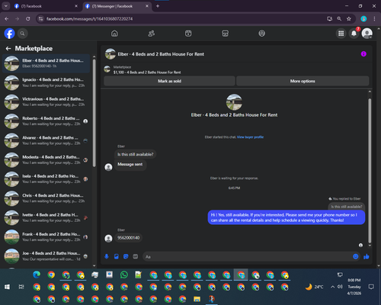381x305 pixels.
Task: Open the Chrome zoom magnifier icon
Action: (339, 19)
